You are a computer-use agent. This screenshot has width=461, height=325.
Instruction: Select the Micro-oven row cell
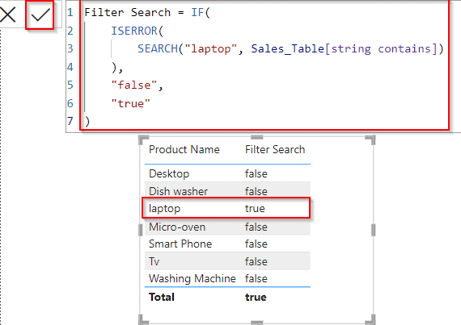pos(177,227)
